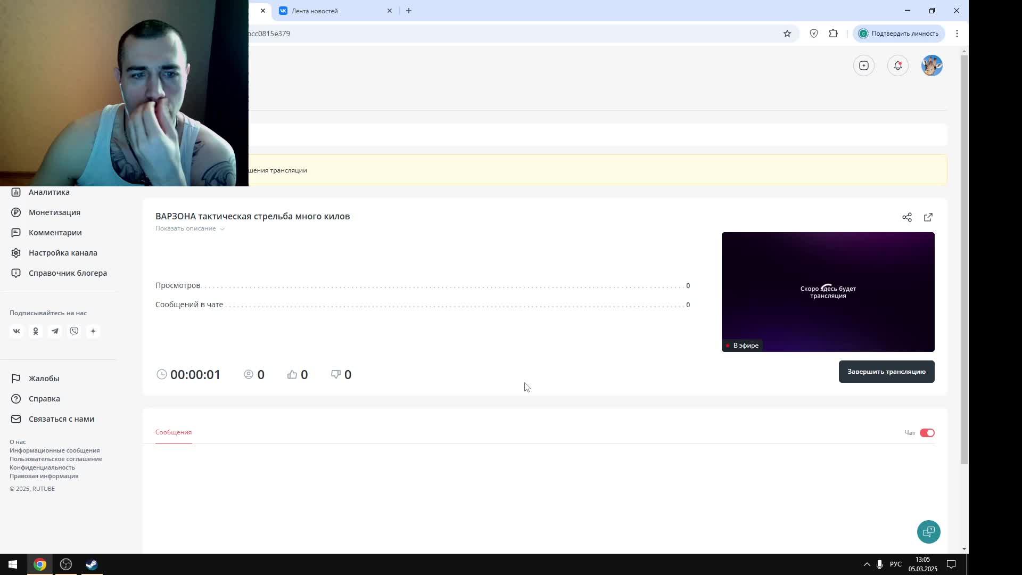
Task: Disable the Чат toggle switch
Action: pyautogui.click(x=927, y=433)
